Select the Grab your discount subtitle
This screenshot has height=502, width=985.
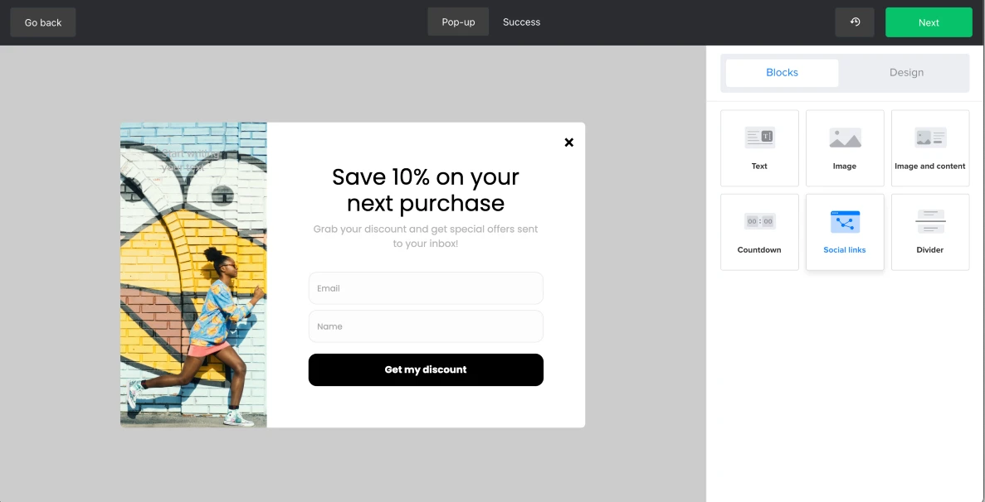(426, 236)
